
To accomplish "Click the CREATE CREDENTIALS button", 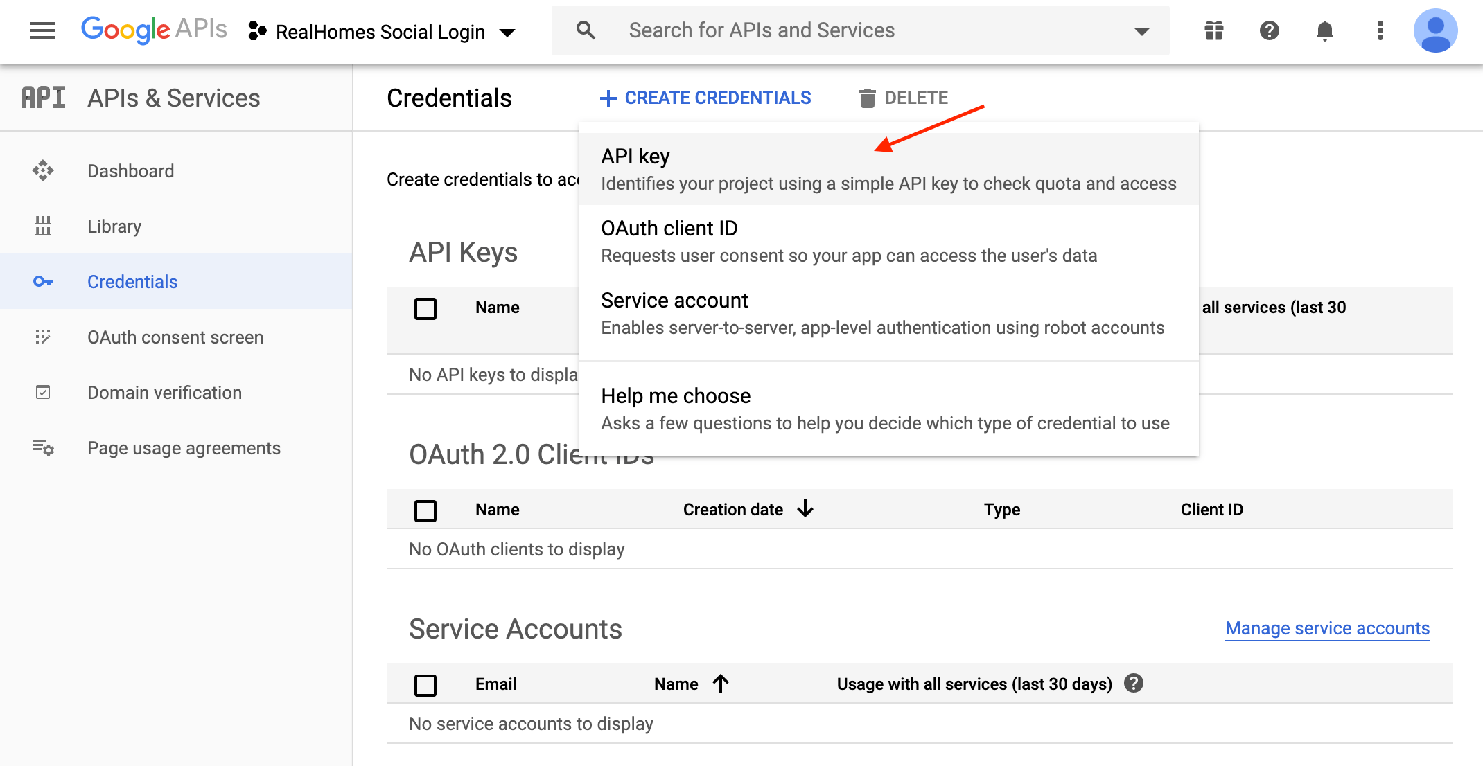I will (705, 97).
